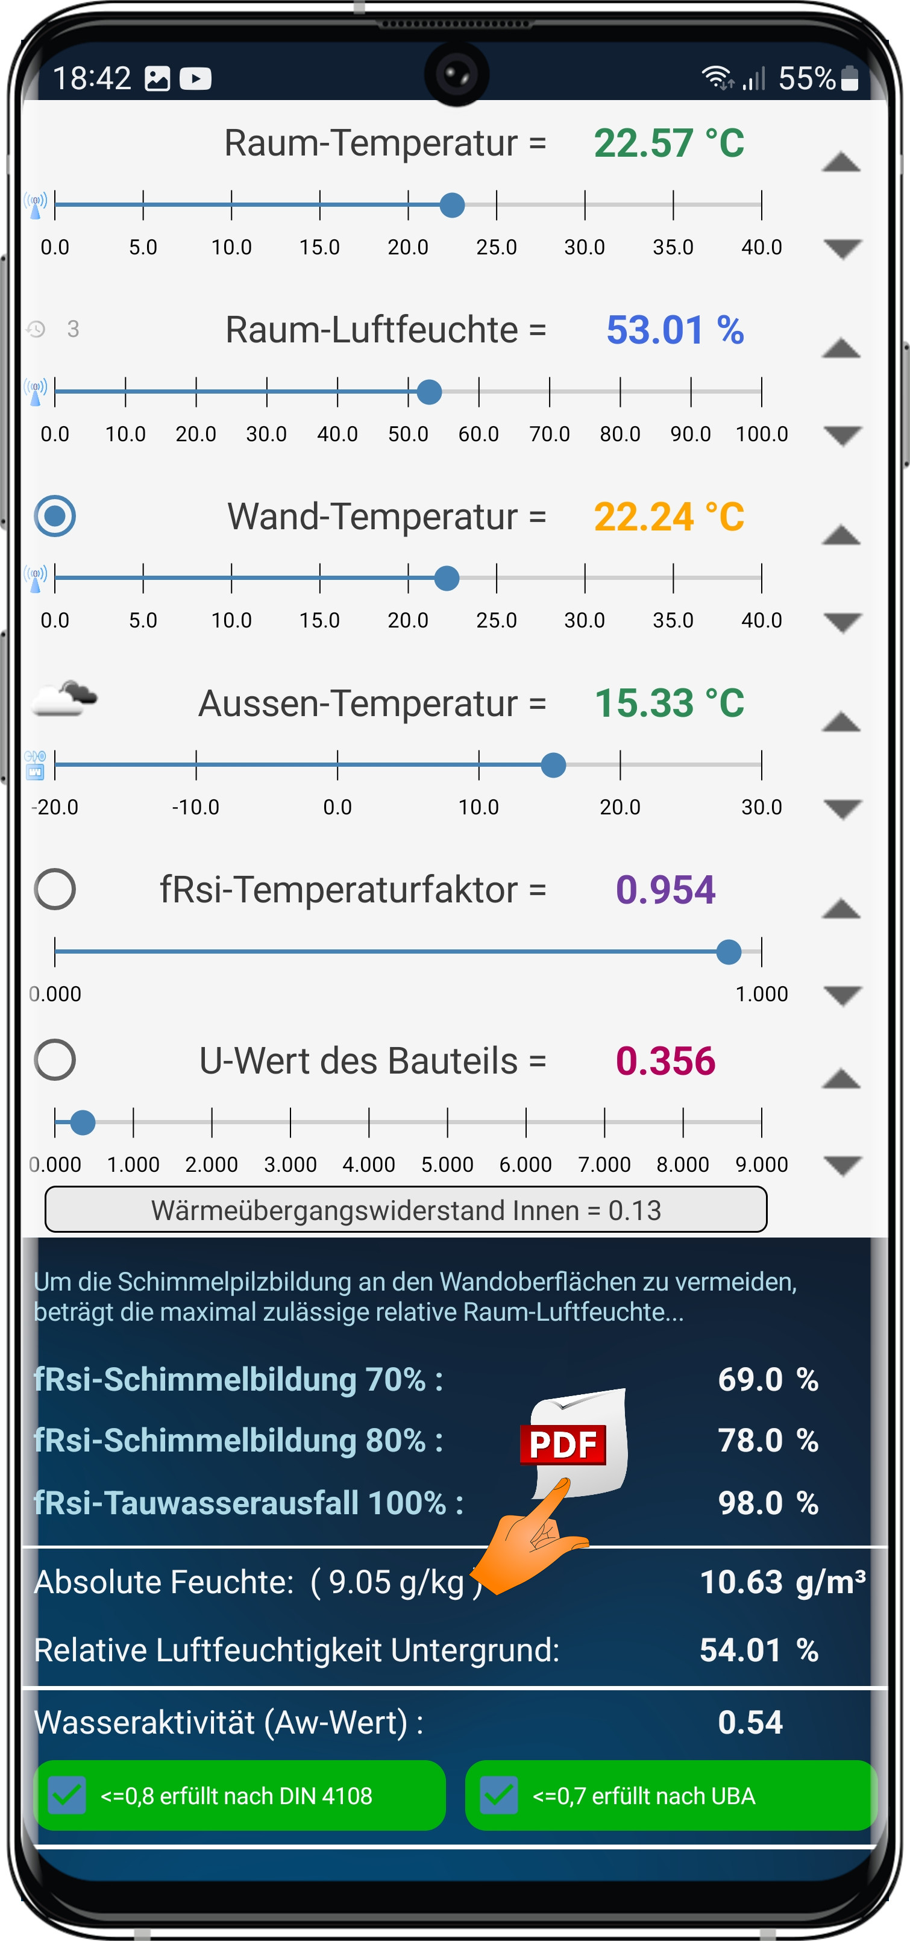Click the Wärmeübergangswiderstand Innen button
This screenshot has height=1941, width=910.
406,1209
